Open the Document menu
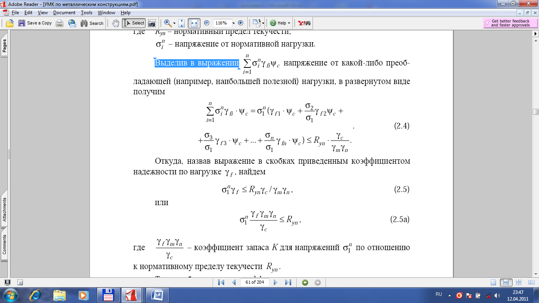This screenshot has height=303, width=539. [x=64, y=13]
